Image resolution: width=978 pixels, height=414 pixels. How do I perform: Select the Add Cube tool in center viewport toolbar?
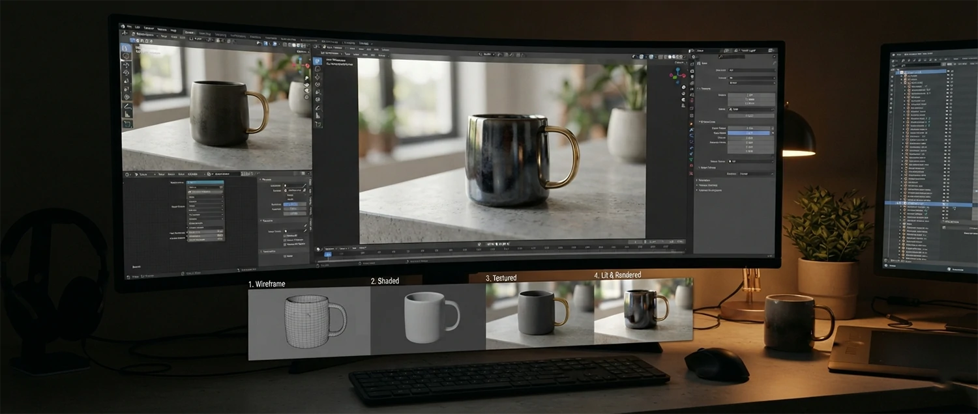318,124
